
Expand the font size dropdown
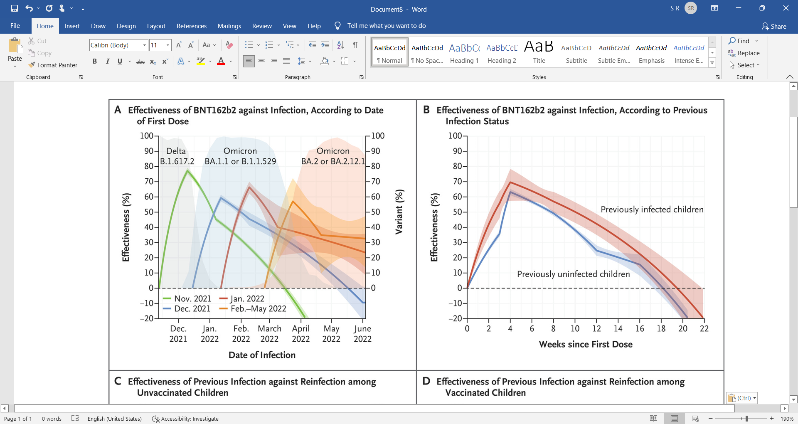(168, 45)
